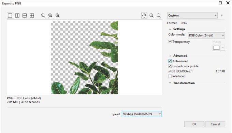Click the Cancel button
This screenshot has width=232, height=133.
[215, 124]
